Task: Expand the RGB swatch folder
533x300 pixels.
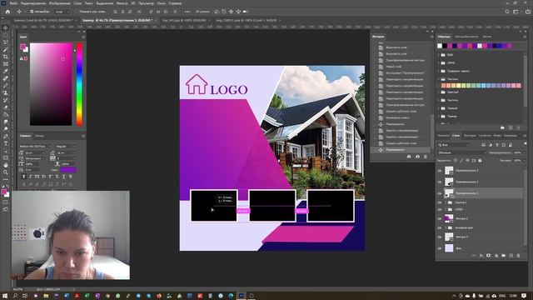Action: [x=439, y=55]
